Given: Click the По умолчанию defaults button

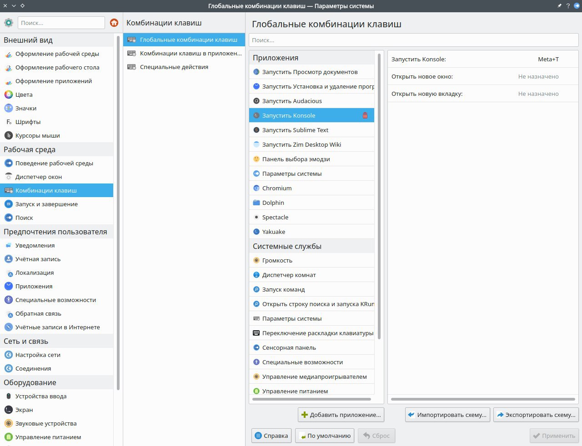Looking at the screenshot, I should [325, 436].
